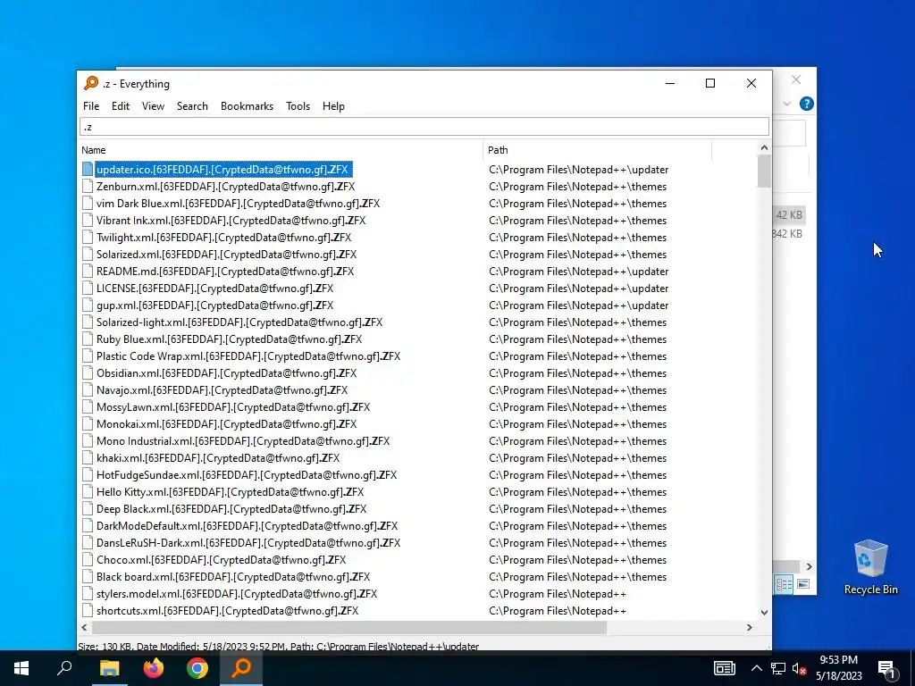This screenshot has height=686, width=915.
Task: Open the Search menu
Action: coord(192,106)
